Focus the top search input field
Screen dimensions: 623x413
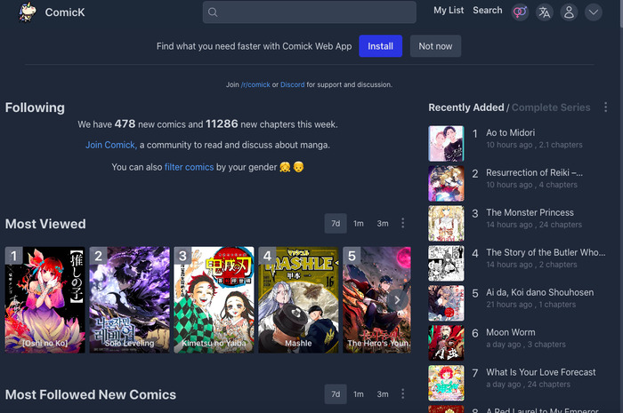[x=310, y=12]
